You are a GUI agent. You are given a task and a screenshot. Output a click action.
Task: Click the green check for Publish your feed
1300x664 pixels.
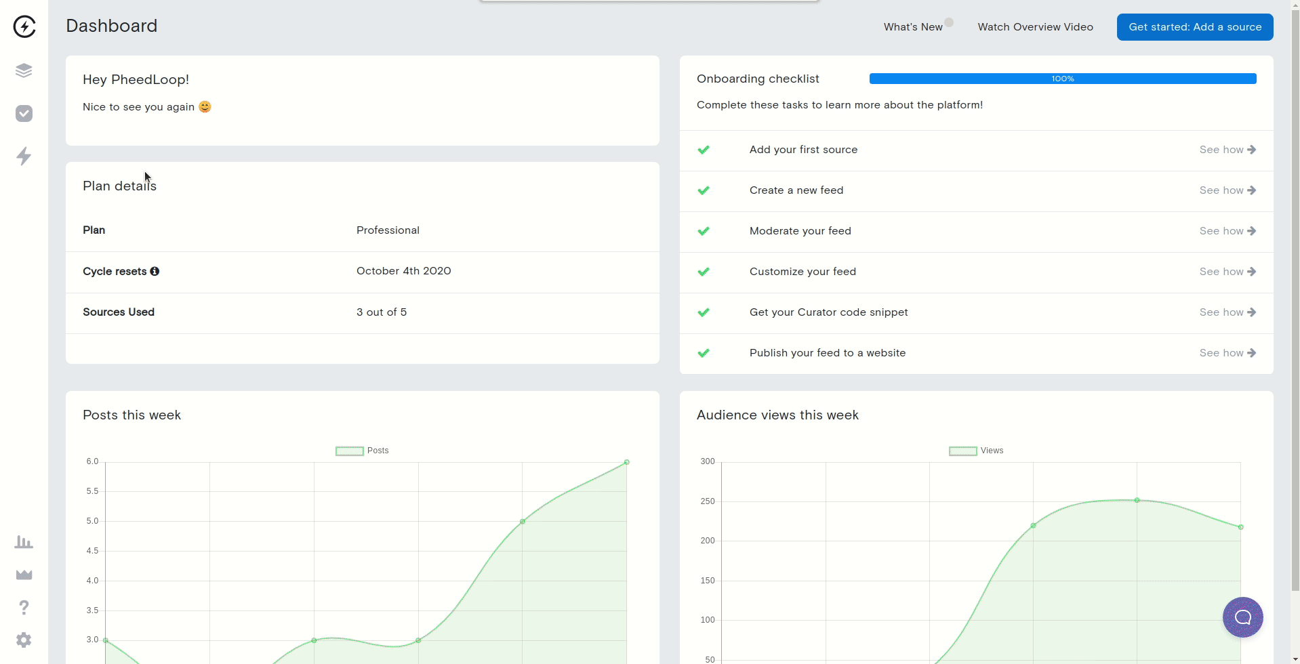pos(704,353)
